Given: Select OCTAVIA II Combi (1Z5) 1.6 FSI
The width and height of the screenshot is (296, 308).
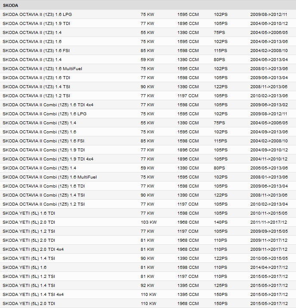Looking at the screenshot, I should coord(148,141).
